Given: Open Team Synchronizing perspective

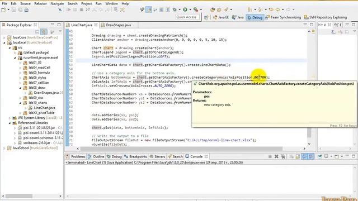Looking at the screenshot, I should point(283,17).
